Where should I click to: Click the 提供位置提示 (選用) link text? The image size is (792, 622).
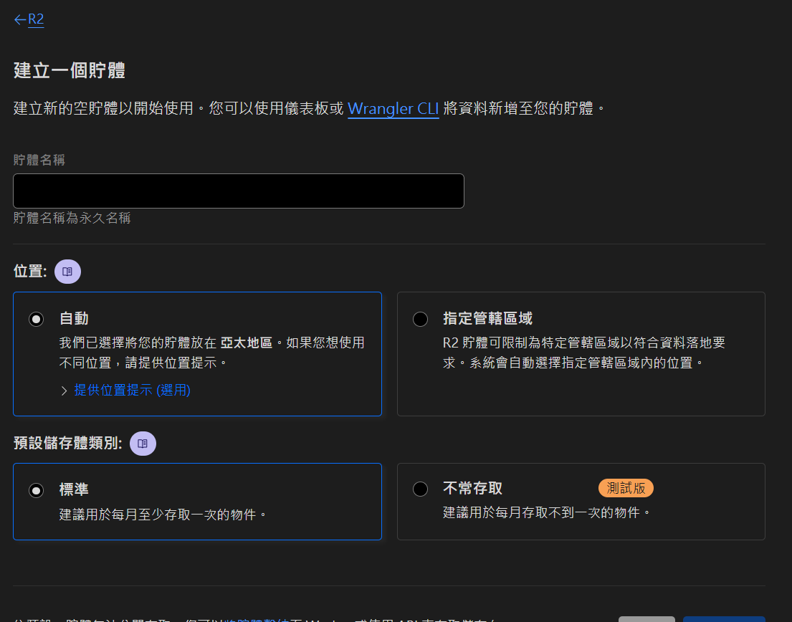click(x=133, y=390)
